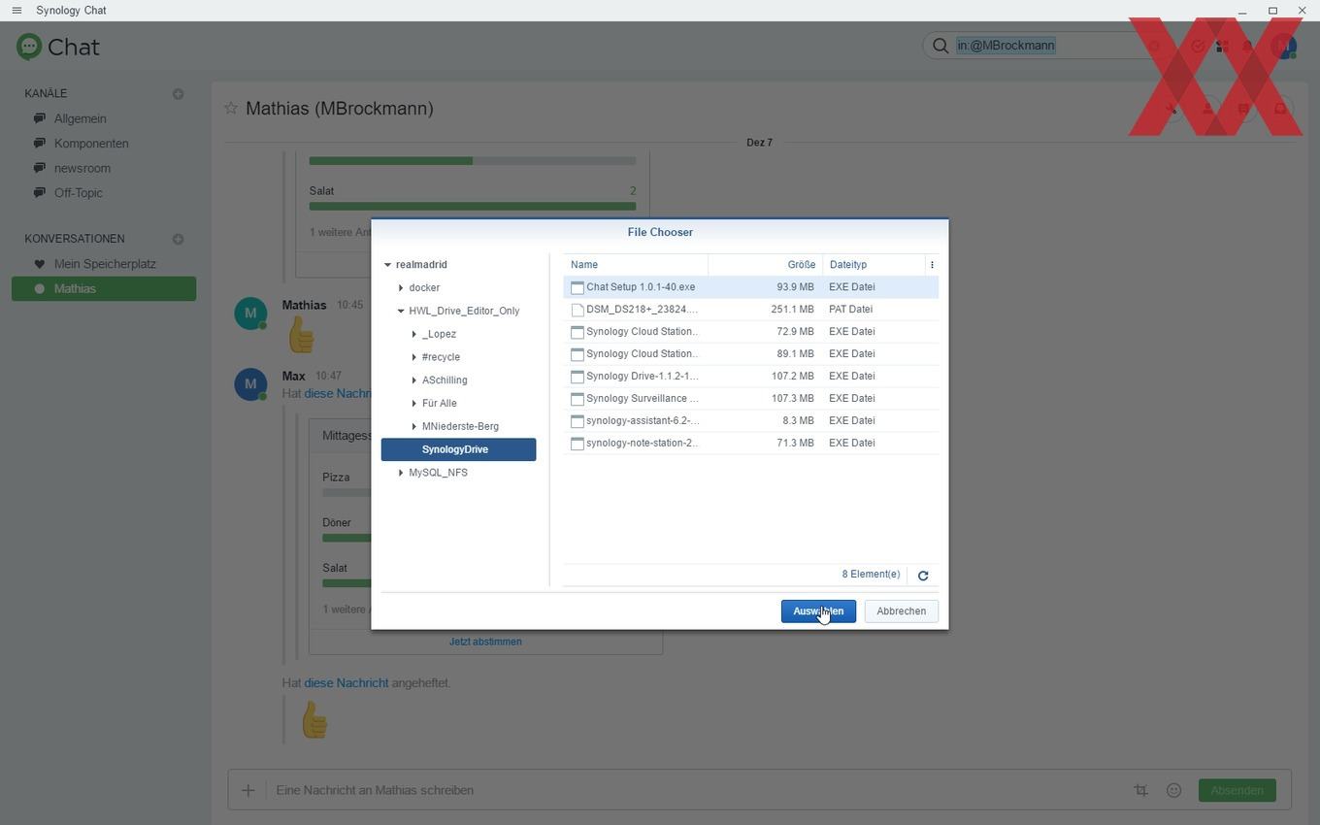Image resolution: width=1320 pixels, height=825 pixels.
Task: Open the emoji picker smiley icon
Action: 1173,790
